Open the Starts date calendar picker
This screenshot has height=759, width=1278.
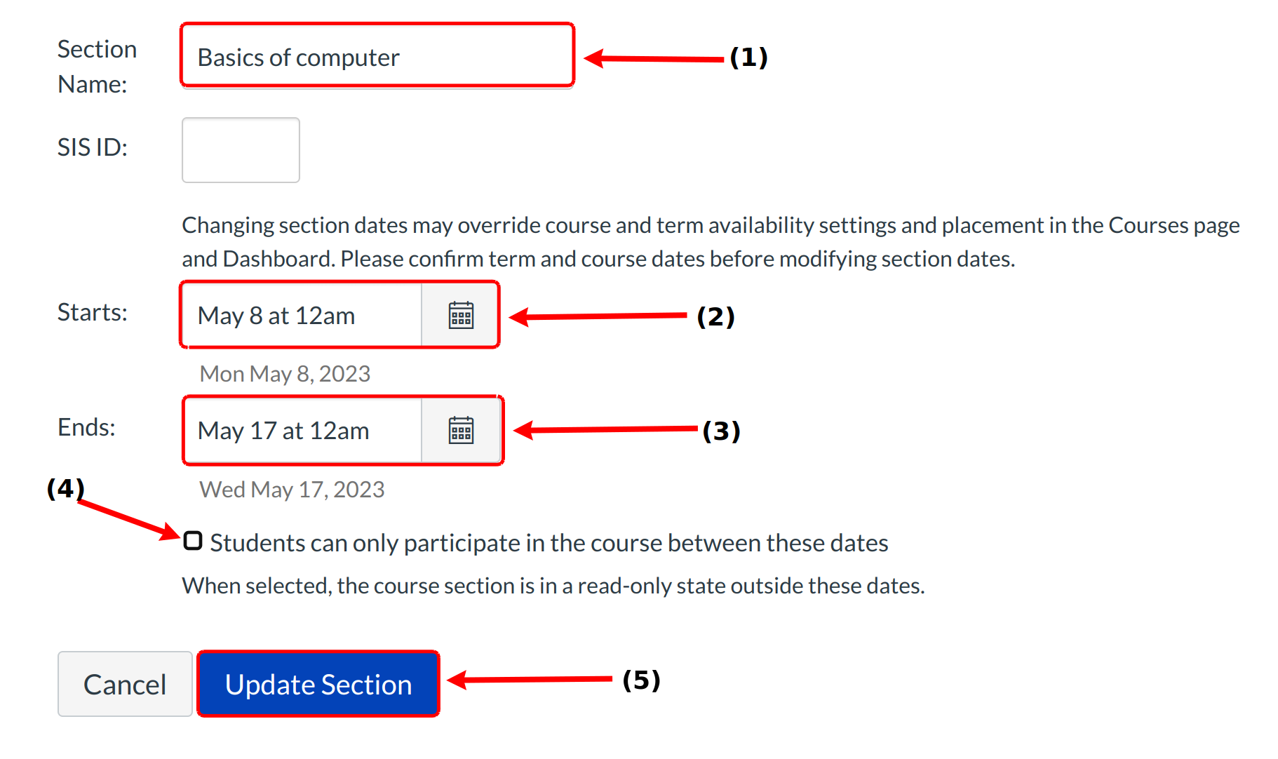point(461,316)
